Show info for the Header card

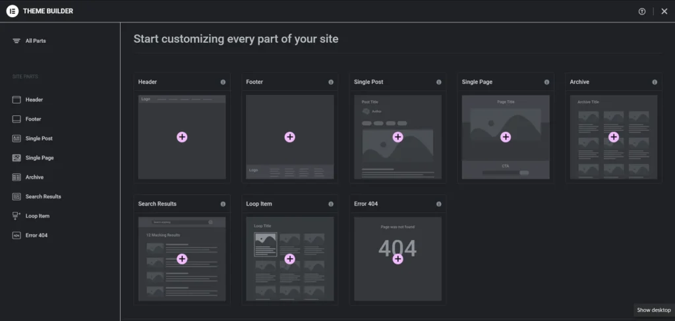[223, 82]
